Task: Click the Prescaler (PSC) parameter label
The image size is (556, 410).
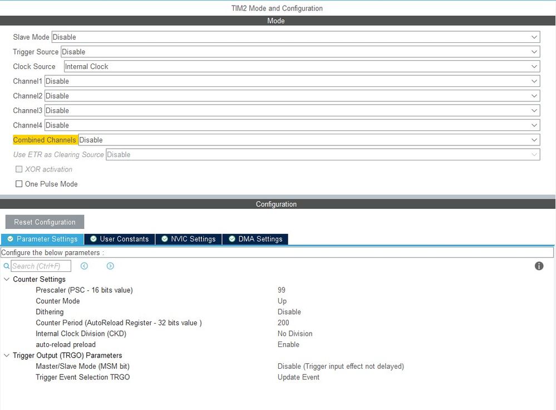Action: coord(85,290)
